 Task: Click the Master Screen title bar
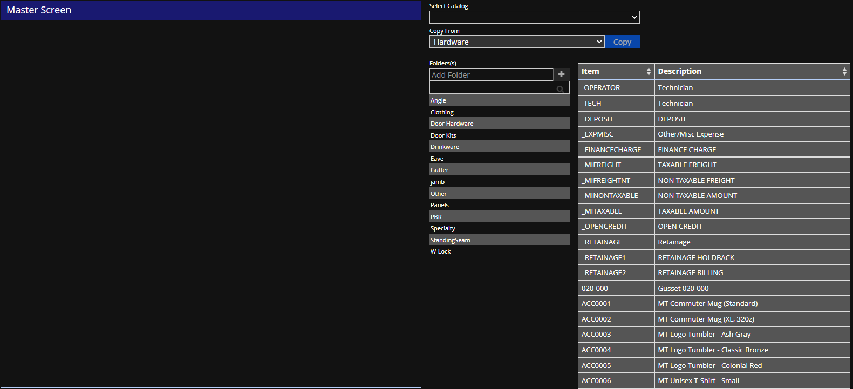pyautogui.click(x=211, y=10)
